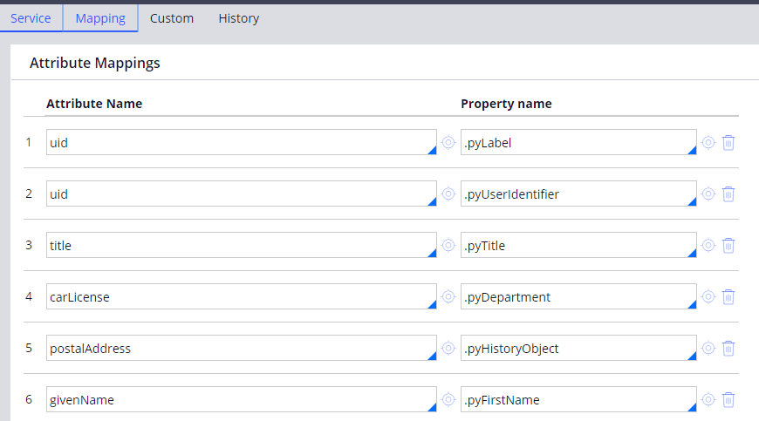Delete the .pyHistoryObject mapping row
The image size is (759, 421).
(x=728, y=348)
